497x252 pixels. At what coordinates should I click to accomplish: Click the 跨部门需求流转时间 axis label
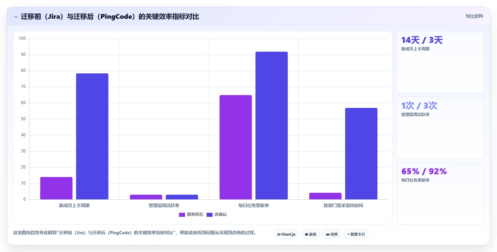pyautogui.click(x=343, y=205)
